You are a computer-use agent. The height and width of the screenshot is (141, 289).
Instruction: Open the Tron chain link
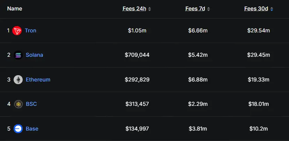coord(31,31)
